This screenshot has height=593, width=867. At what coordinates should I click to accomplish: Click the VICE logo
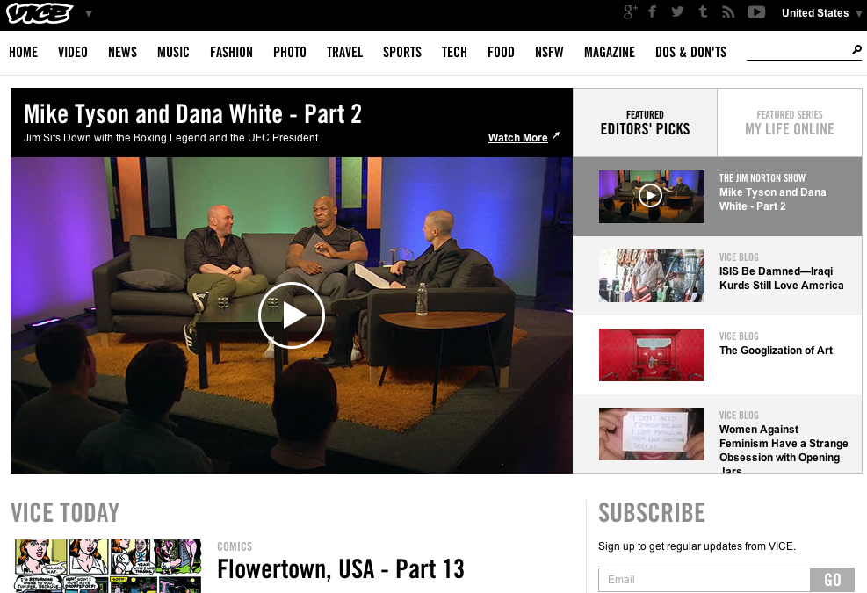coord(40,13)
